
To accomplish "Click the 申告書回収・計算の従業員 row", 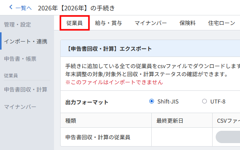I will [x=150, y=137].
